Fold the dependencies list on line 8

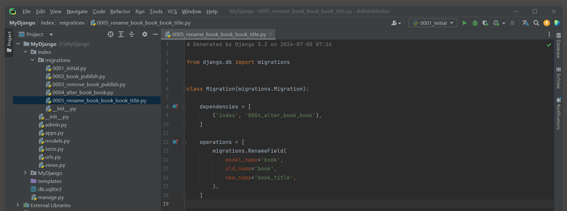click(x=184, y=106)
